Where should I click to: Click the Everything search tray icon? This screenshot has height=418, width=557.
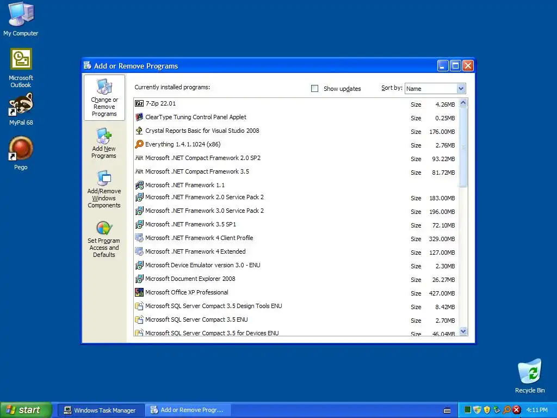pos(508,410)
